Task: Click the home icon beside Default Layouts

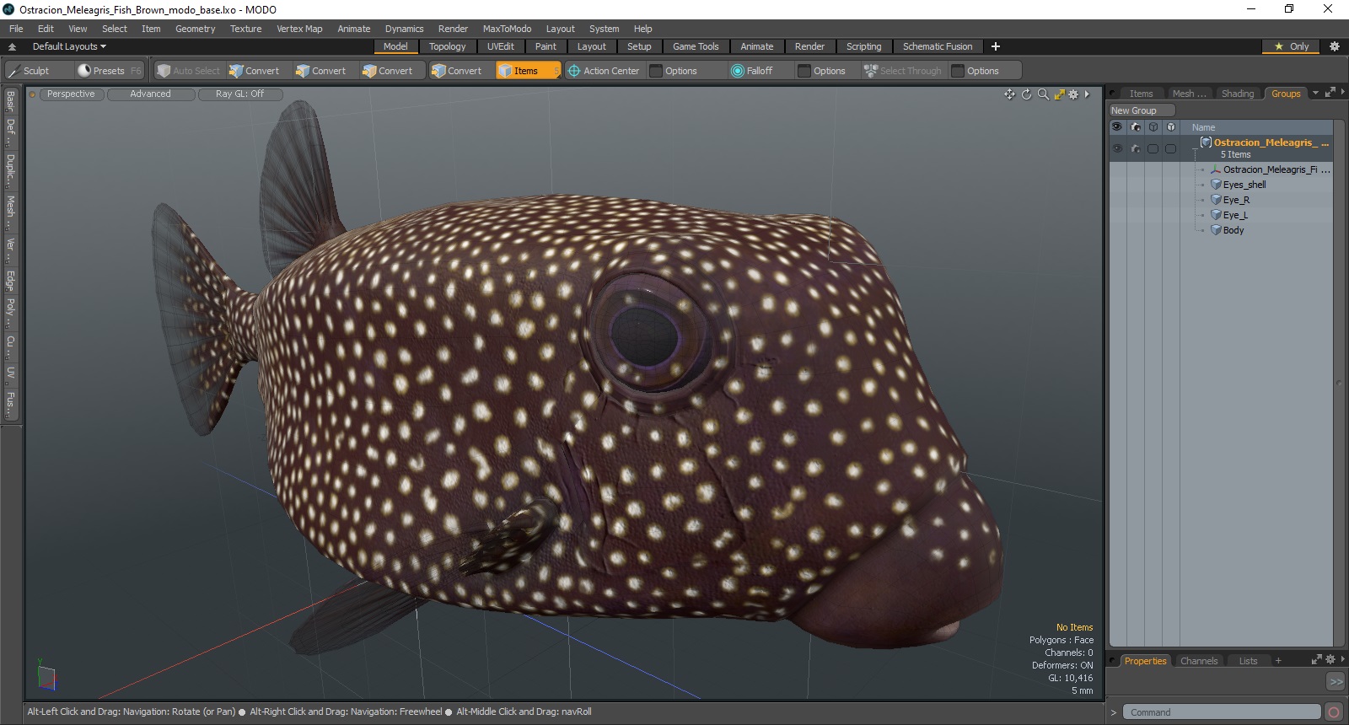Action: pyautogui.click(x=12, y=46)
